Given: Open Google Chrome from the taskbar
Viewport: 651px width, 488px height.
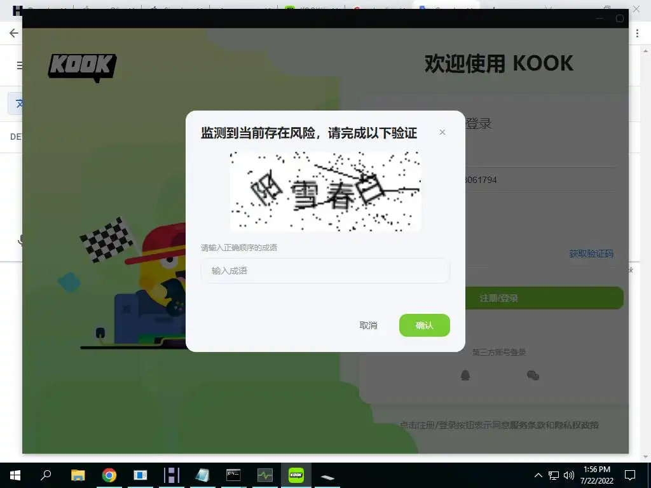Looking at the screenshot, I should (109, 475).
